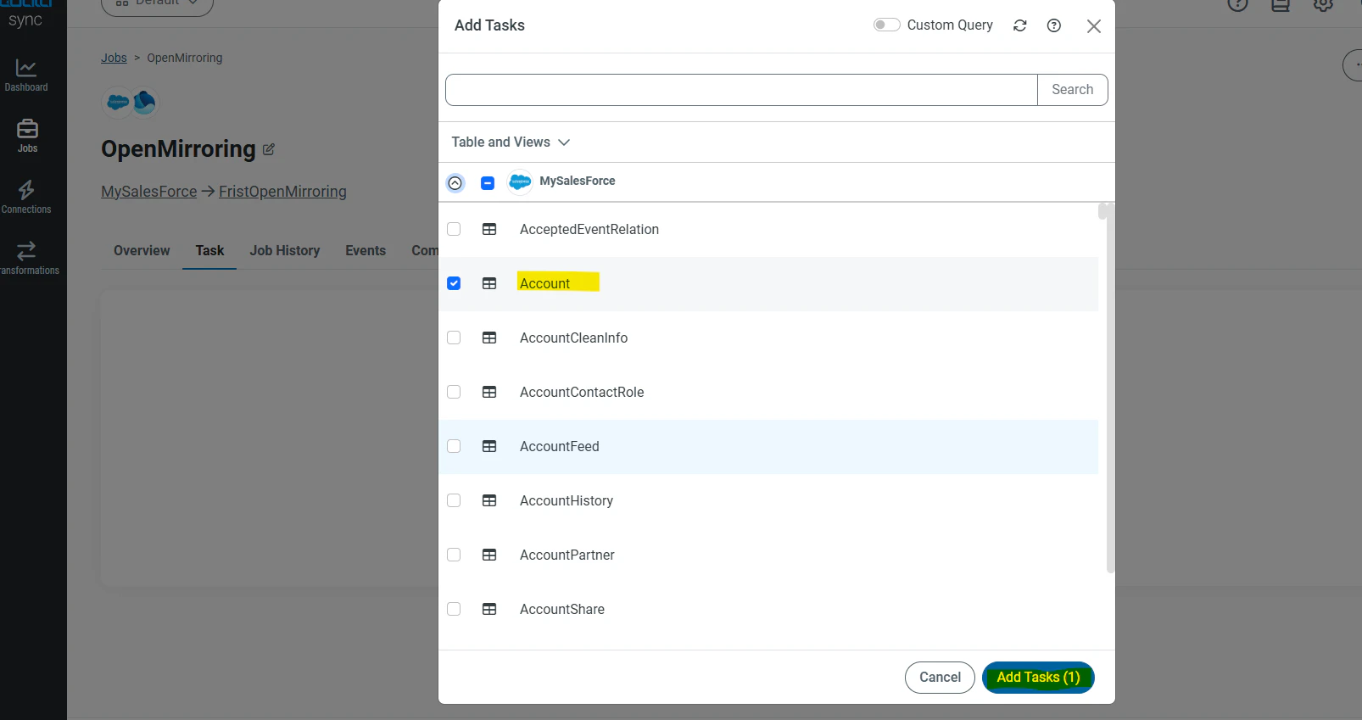Check the AccountPartner checkbox
The width and height of the screenshot is (1362, 720).
454,555
